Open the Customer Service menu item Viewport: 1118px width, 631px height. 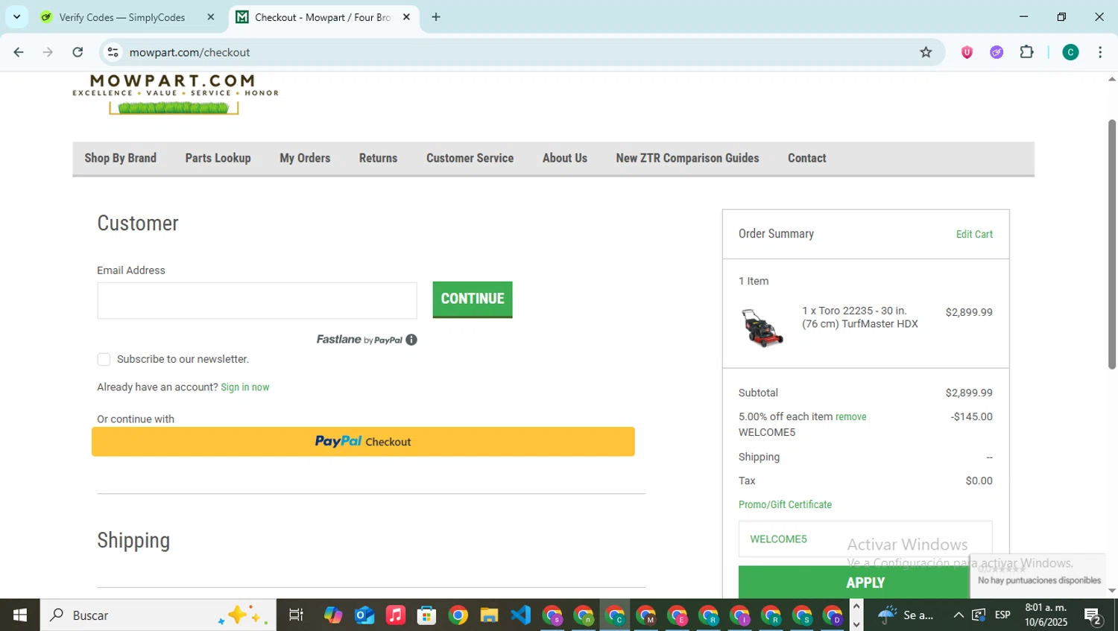(470, 158)
